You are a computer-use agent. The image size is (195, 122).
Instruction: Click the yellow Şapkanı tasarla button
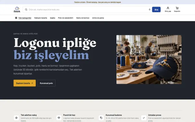(25, 83)
